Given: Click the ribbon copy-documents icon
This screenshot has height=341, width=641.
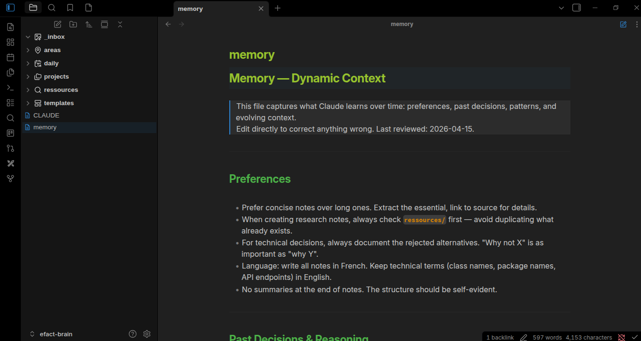Looking at the screenshot, I should (x=10, y=72).
